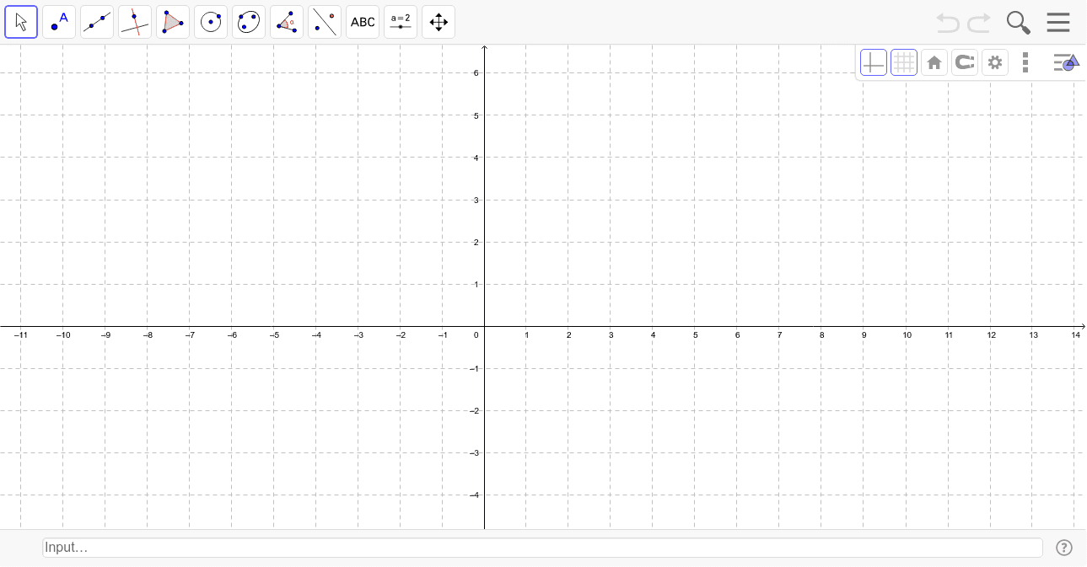This screenshot has width=1087, height=567.
Task: Select the Point tool
Action: [59, 22]
